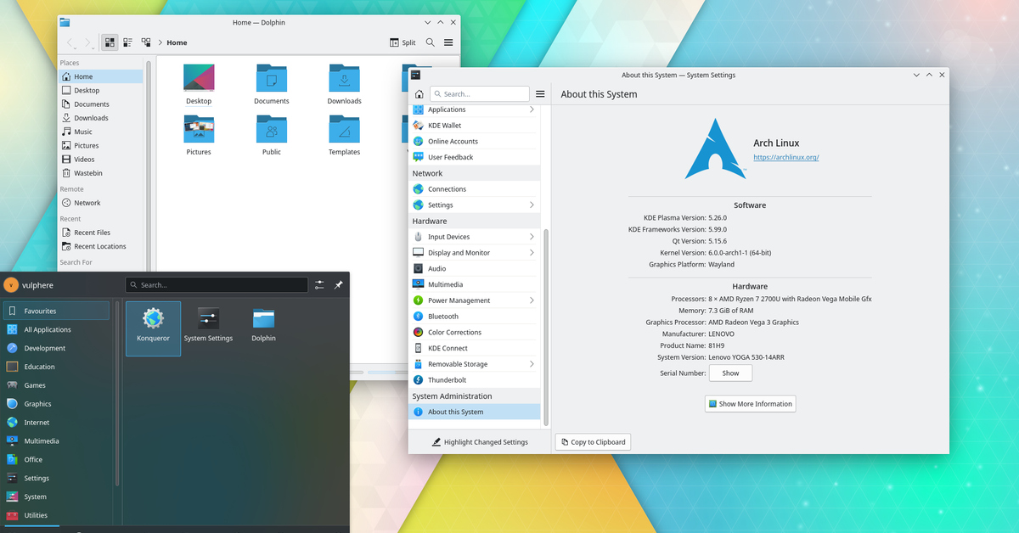Click the Dolphin search magnifier icon
The image size is (1019, 533).
coord(431,42)
